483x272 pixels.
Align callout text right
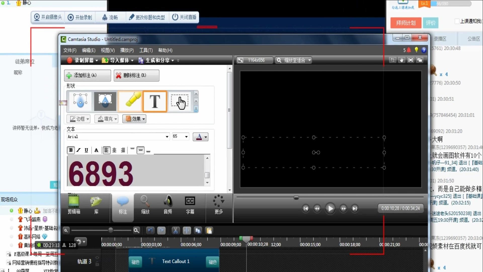coord(123,150)
